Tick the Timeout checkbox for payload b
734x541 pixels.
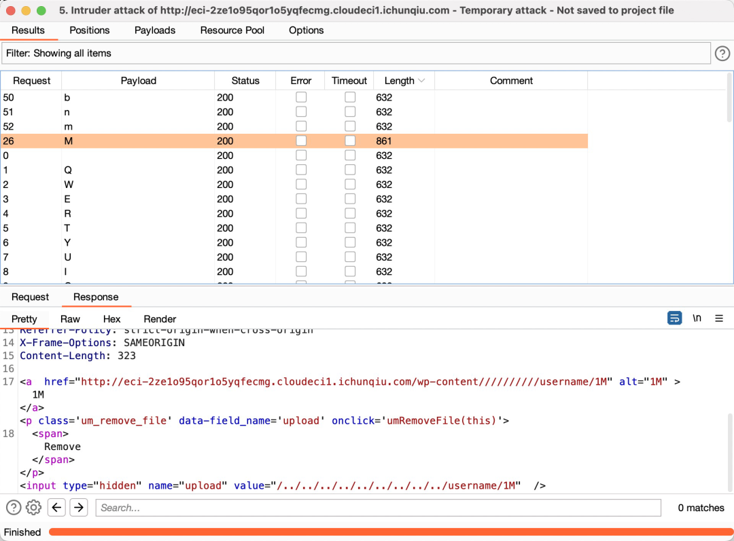pos(350,97)
